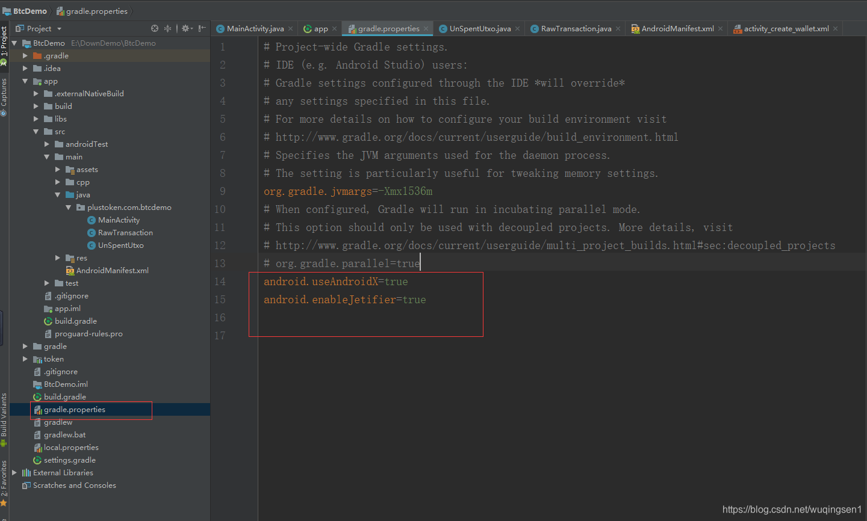Collapse the src folder
867x521 pixels.
(36, 131)
